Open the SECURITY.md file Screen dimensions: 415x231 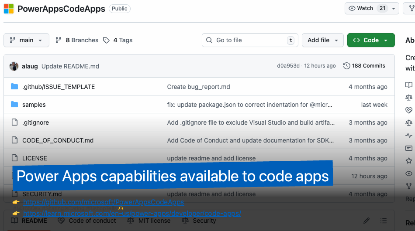42,194
